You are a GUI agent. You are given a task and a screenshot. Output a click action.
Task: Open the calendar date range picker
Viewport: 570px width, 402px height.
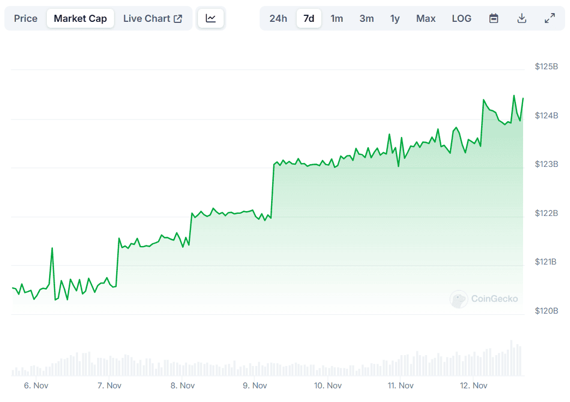(493, 17)
